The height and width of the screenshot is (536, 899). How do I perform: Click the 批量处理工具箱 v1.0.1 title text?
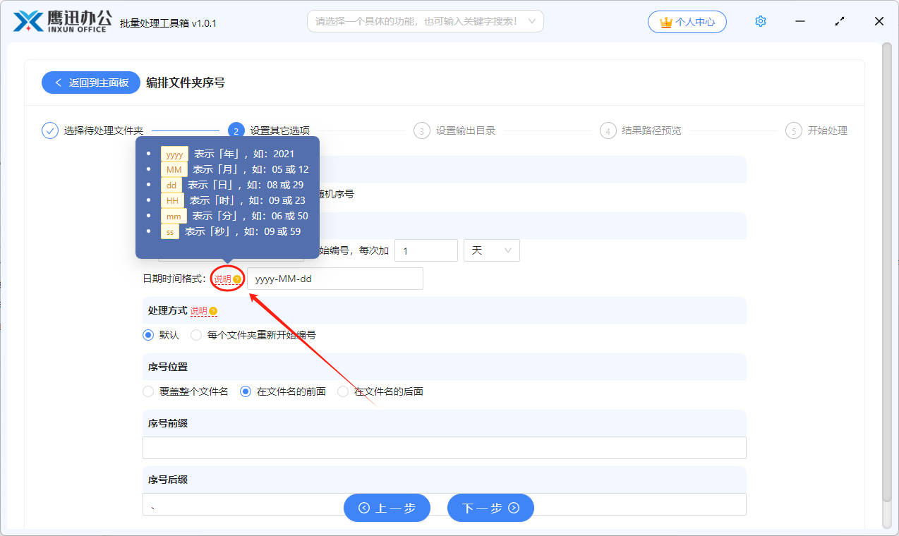click(x=169, y=23)
